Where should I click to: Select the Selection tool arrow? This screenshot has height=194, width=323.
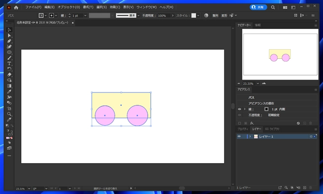tap(9, 30)
